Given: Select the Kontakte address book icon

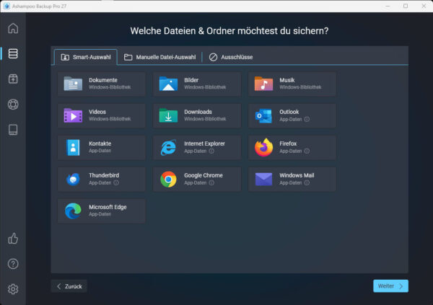Looking at the screenshot, I should click(x=73, y=147).
